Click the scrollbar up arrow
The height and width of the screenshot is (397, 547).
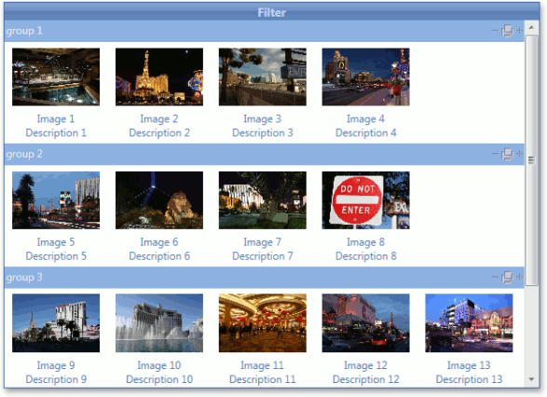pos(532,27)
